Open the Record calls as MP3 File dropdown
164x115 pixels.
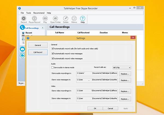(122, 68)
